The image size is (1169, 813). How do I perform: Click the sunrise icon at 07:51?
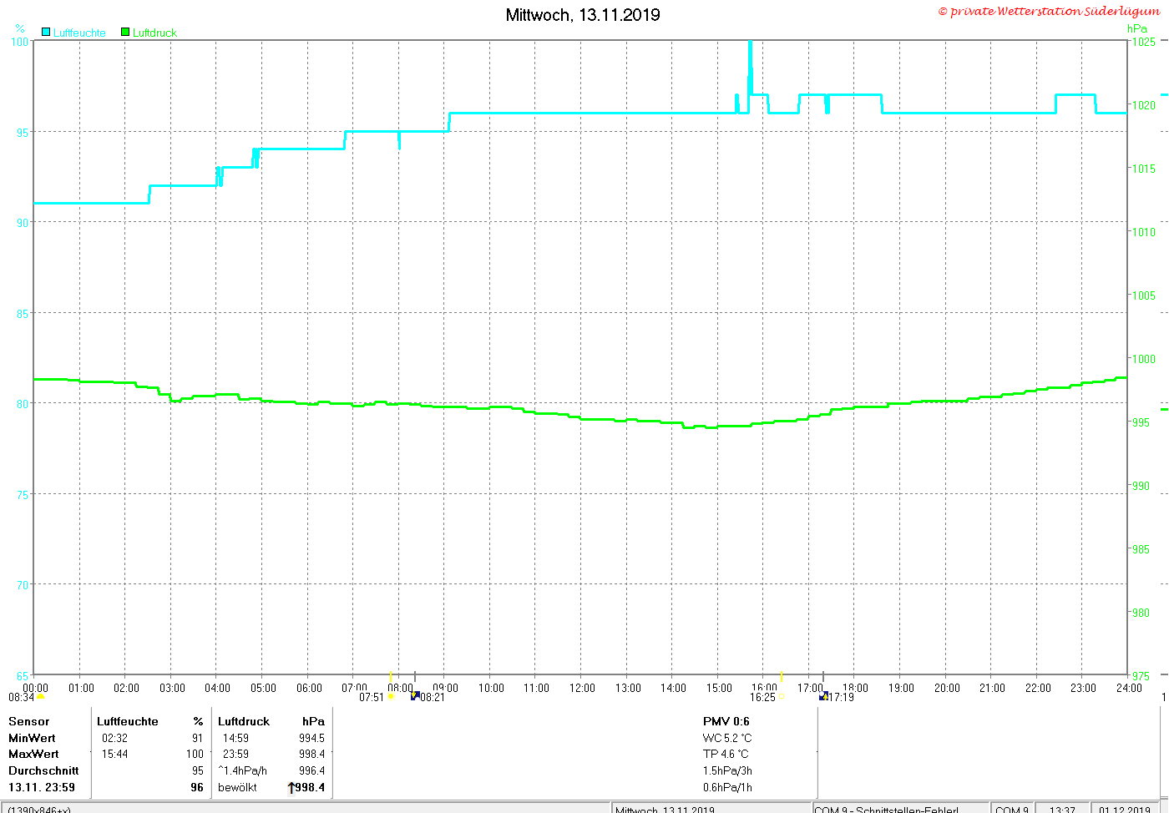click(391, 697)
